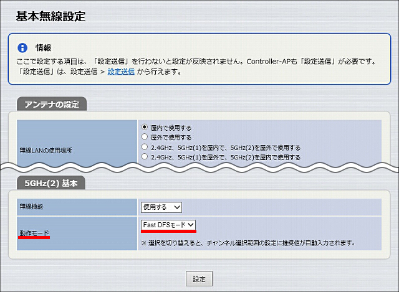The width and height of the screenshot is (399, 292).
Task: Choose 5GHz(2)を屋内で使用する radio option
Action: [145, 156]
